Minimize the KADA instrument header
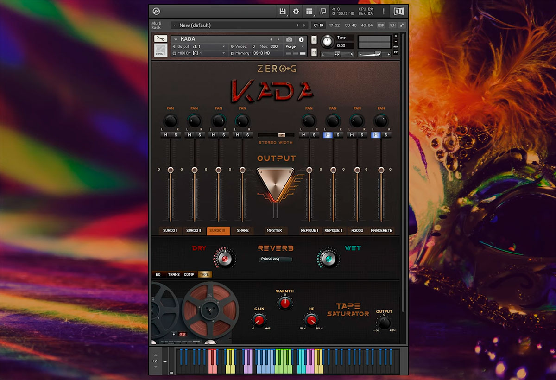The width and height of the screenshot is (556, 380). click(x=396, y=41)
